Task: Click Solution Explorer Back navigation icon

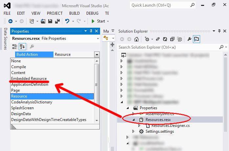Action: coord(122,39)
